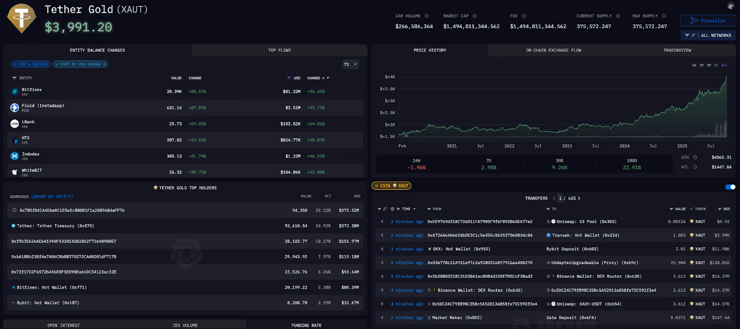Click transfers page number field showing 1
The width and height of the screenshot is (740, 329).
pos(561,199)
